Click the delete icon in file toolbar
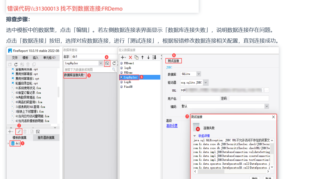The image size is (334, 179). pyautogui.click(x=28, y=65)
